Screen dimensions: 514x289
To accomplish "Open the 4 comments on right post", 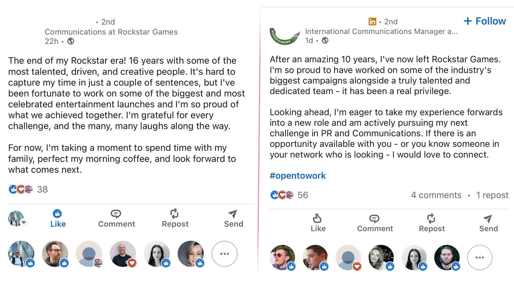I will tap(436, 195).
